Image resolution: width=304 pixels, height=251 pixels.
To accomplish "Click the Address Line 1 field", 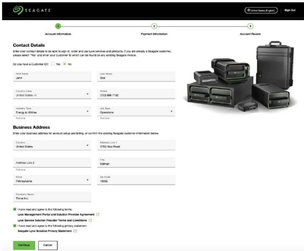I will pyautogui.click(x=136, y=145).
